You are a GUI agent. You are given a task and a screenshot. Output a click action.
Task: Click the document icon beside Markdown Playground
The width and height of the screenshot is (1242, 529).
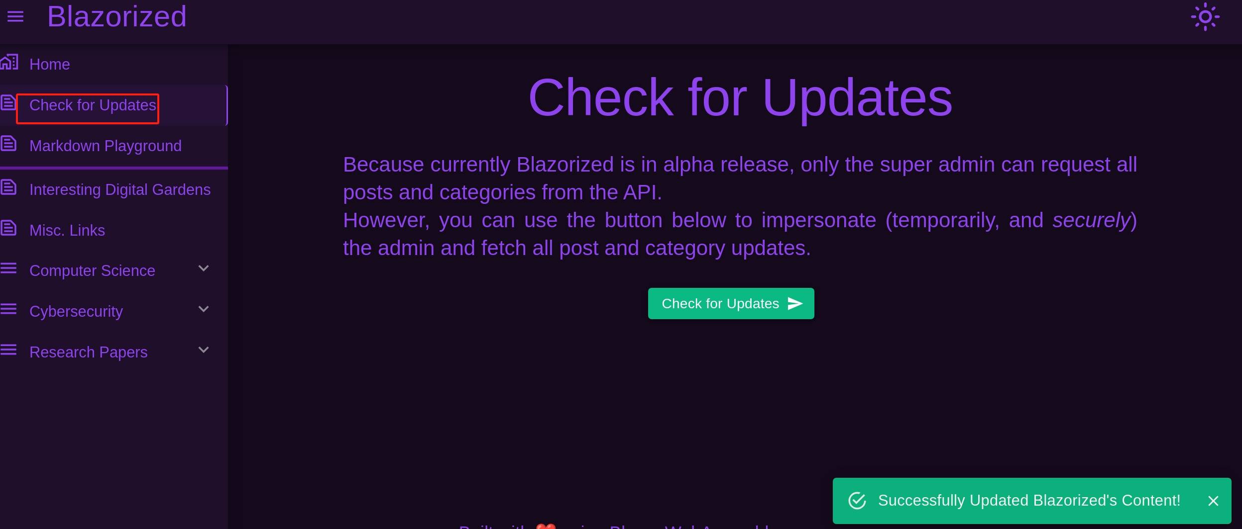[8, 143]
